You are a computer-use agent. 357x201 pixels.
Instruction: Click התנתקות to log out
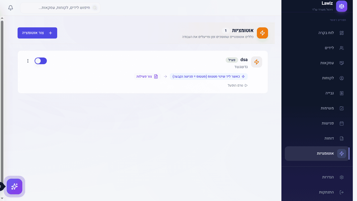pos(326,192)
